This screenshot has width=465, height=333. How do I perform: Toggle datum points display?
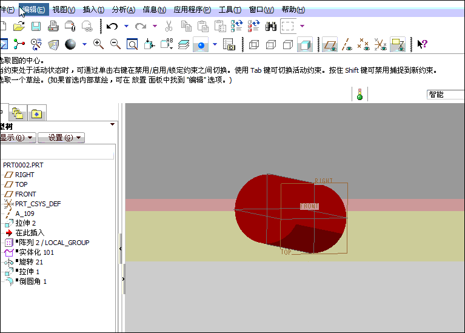(364, 44)
